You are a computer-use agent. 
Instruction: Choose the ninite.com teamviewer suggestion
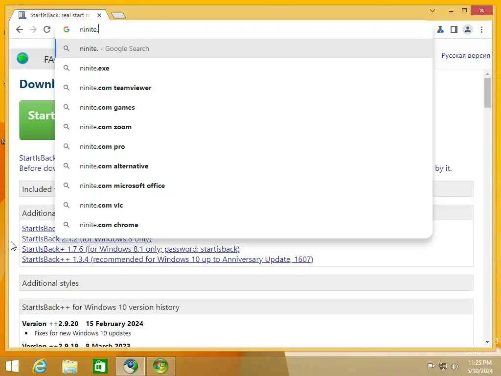[244, 88]
